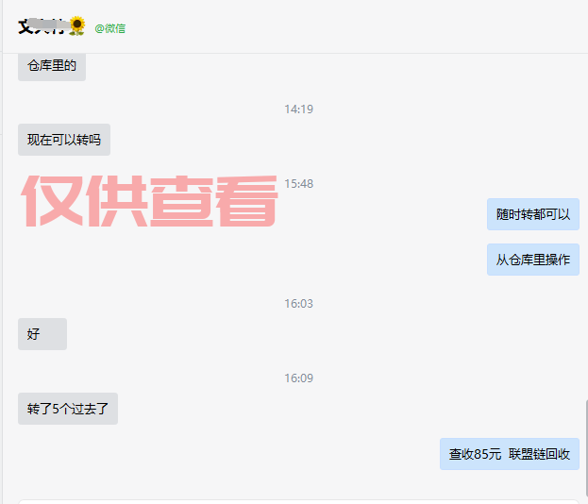Screen dimensions: 588x504
Task: Select the 仓库里的 message bubble
Action: [52, 66]
